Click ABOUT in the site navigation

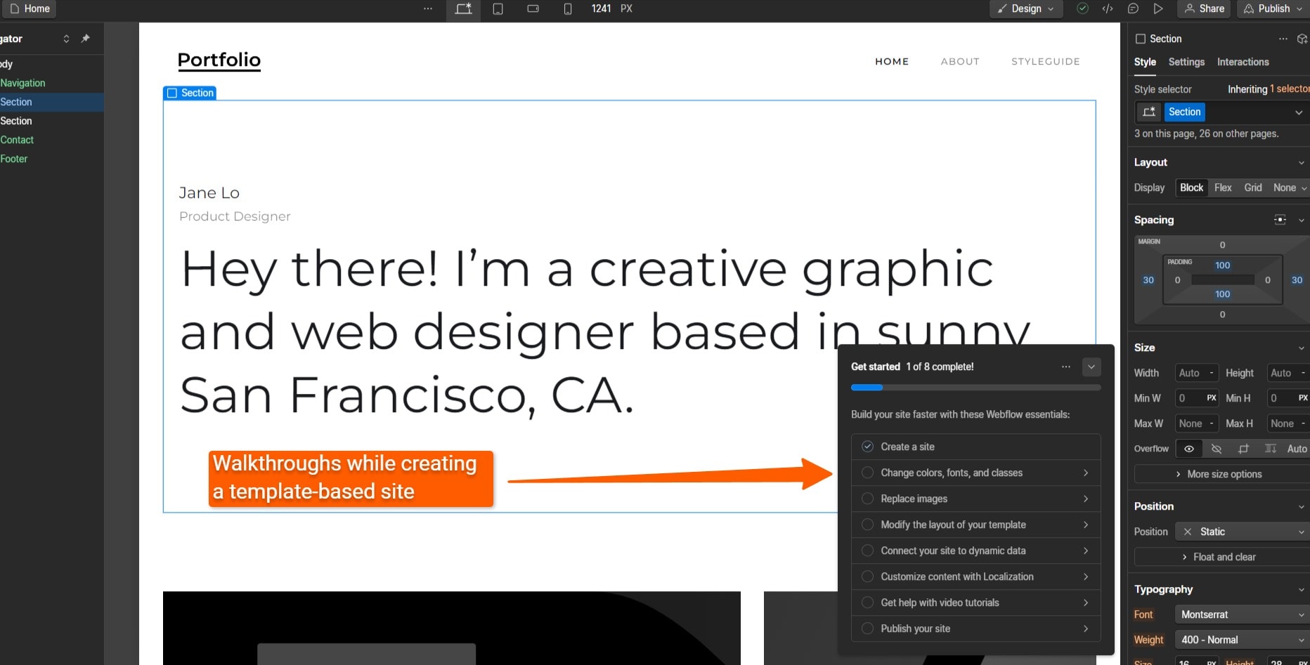pyautogui.click(x=960, y=61)
